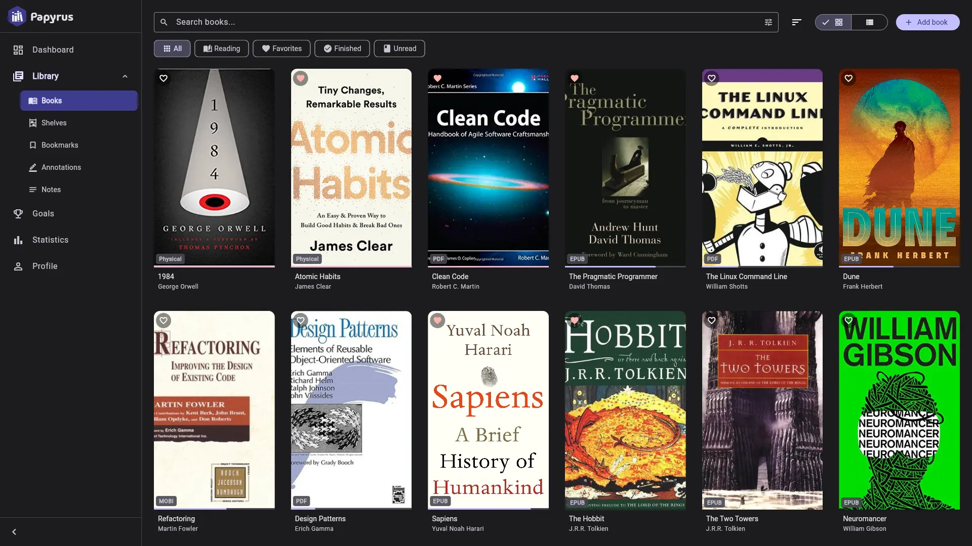The width and height of the screenshot is (972, 546).
Task: Open the Sapiens book cover
Action: [x=488, y=409]
